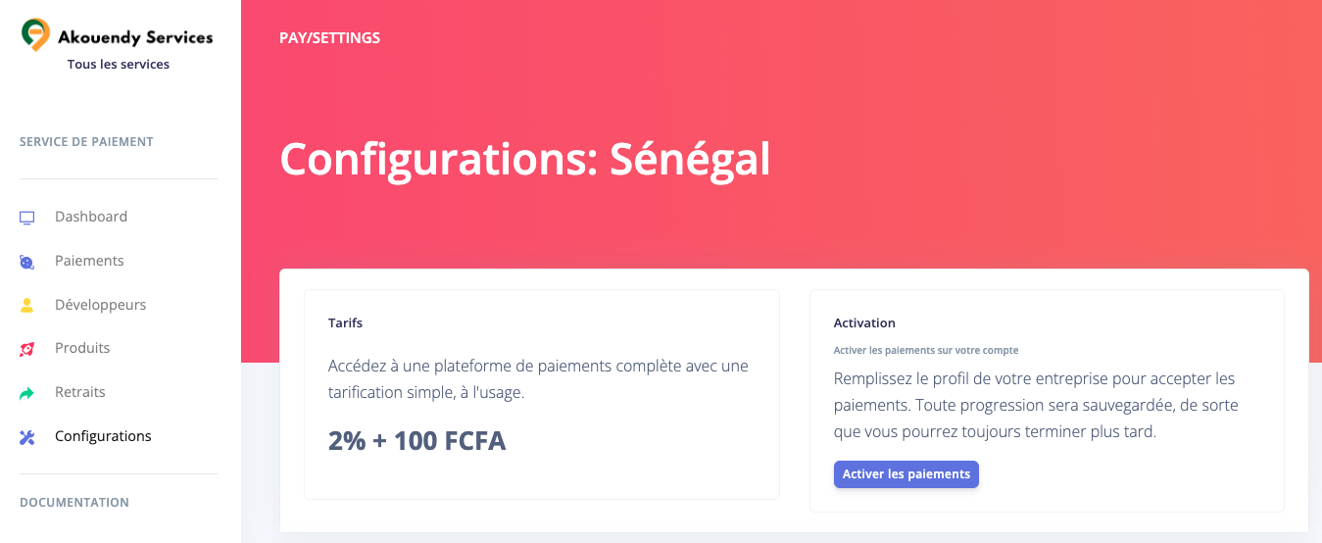Go to Paiements in the sidebar
1322x543 pixels.
click(x=89, y=261)
